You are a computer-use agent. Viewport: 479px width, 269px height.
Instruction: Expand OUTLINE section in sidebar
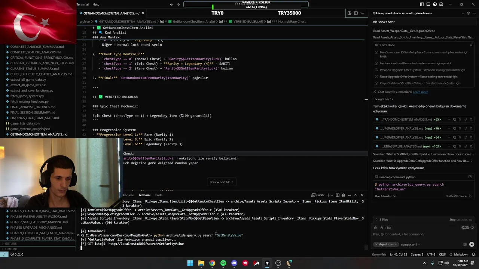[x=37, y=244]
